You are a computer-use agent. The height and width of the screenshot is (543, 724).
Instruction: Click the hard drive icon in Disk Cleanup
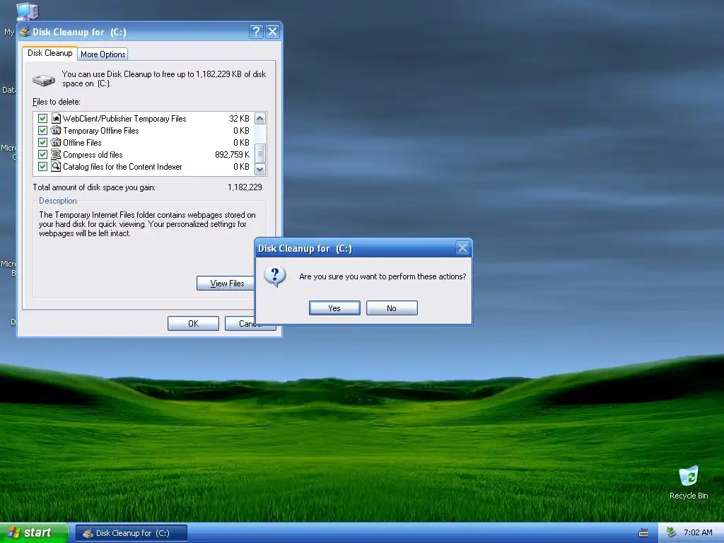point(44,81)
